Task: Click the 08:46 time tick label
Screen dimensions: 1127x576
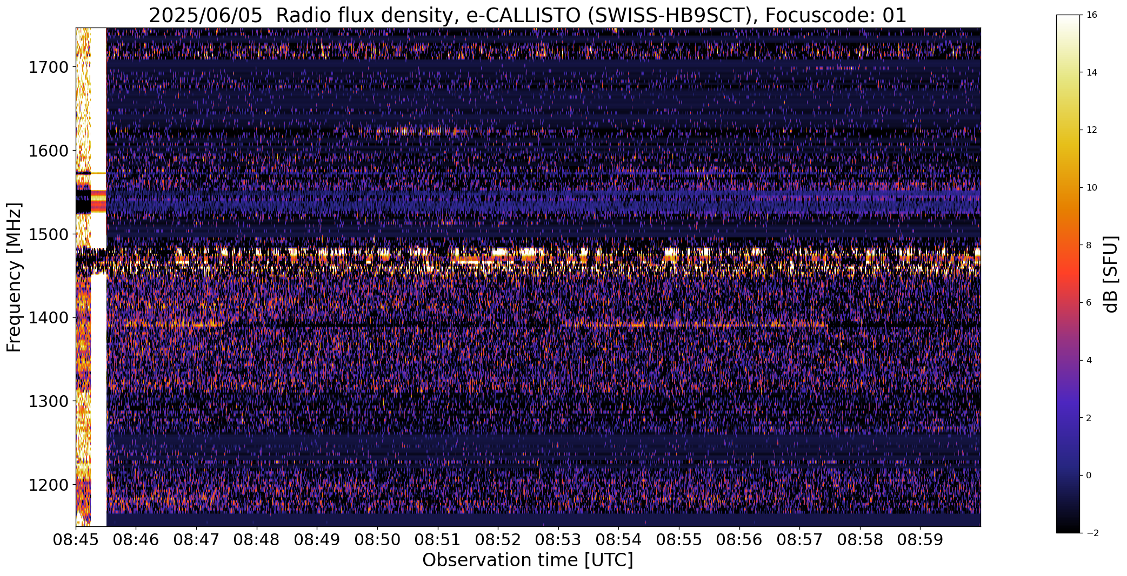Action: [136, 540]
